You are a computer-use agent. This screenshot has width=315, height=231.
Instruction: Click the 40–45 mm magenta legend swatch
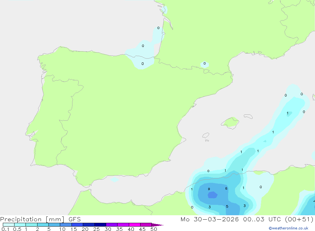click(x=135, y=225)
